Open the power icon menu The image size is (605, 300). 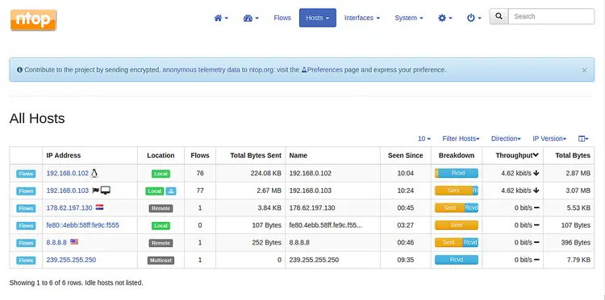pos(474,18)
